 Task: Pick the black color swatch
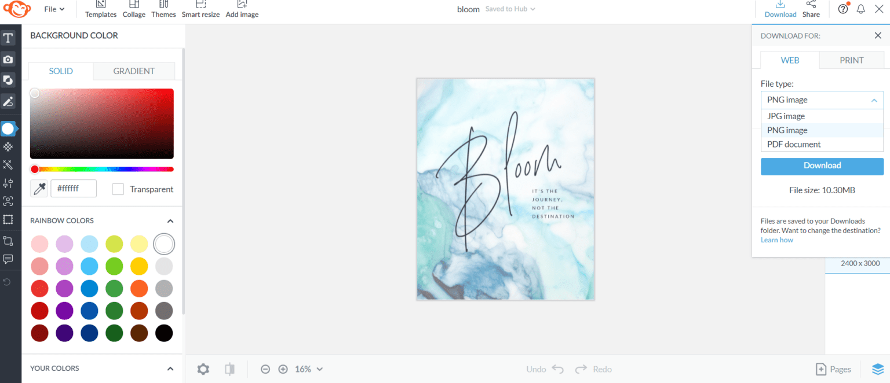click(x=164, y=333)
